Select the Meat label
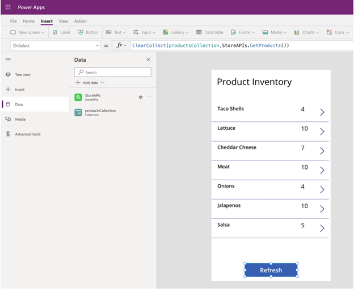This screenshot has width=354, height=292. pos(224,167)
